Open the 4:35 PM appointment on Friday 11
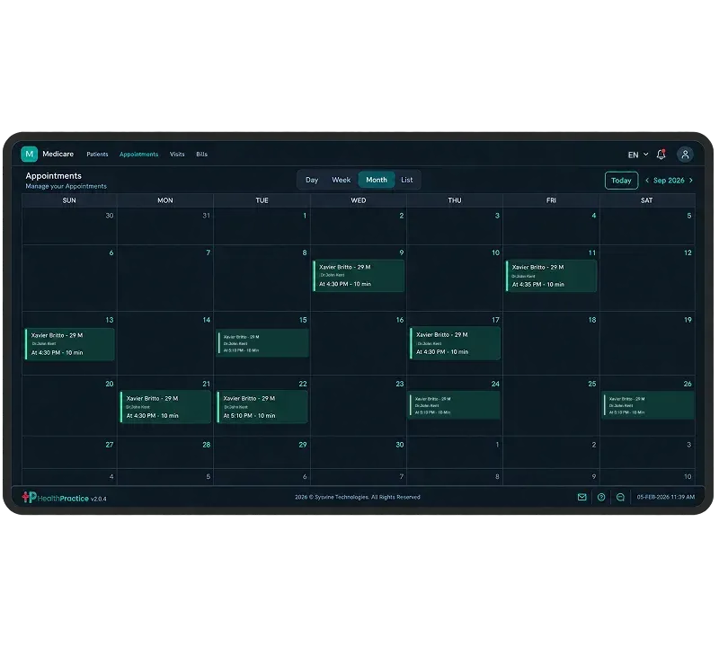Image resolution: width=719 pixels, height=646 pixels. point(551,276)
